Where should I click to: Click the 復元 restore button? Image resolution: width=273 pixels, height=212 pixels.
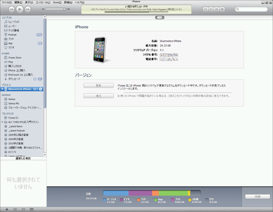tap(99, 96)
